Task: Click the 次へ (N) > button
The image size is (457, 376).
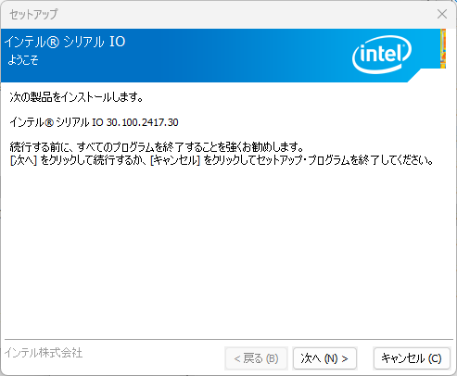Action: point(324,358)
